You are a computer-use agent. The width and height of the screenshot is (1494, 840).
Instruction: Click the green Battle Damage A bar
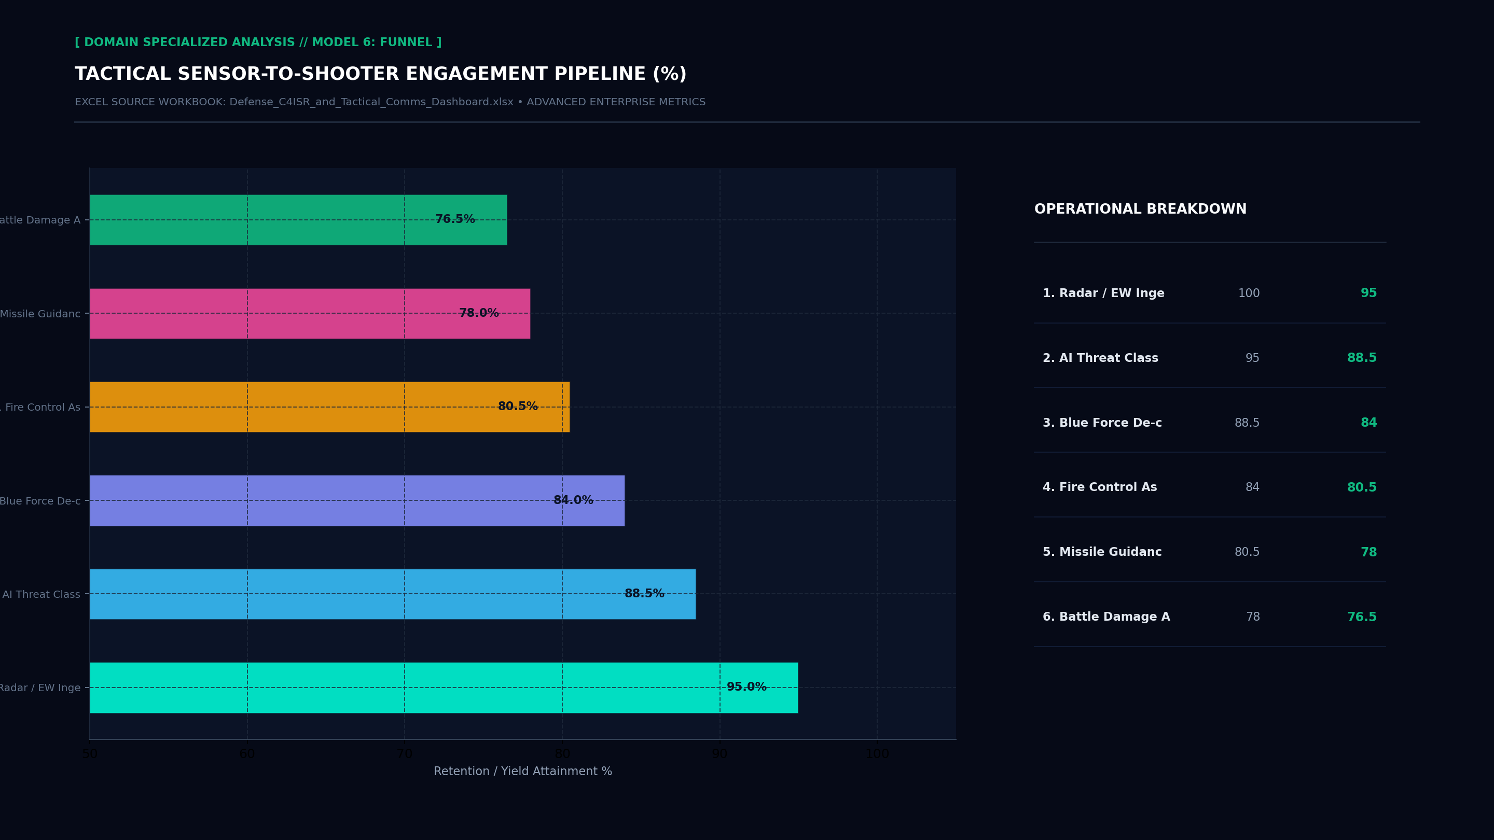pyautogui.click(x=298, y=220)
